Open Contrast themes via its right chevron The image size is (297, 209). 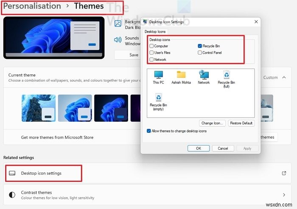(284, 195)
